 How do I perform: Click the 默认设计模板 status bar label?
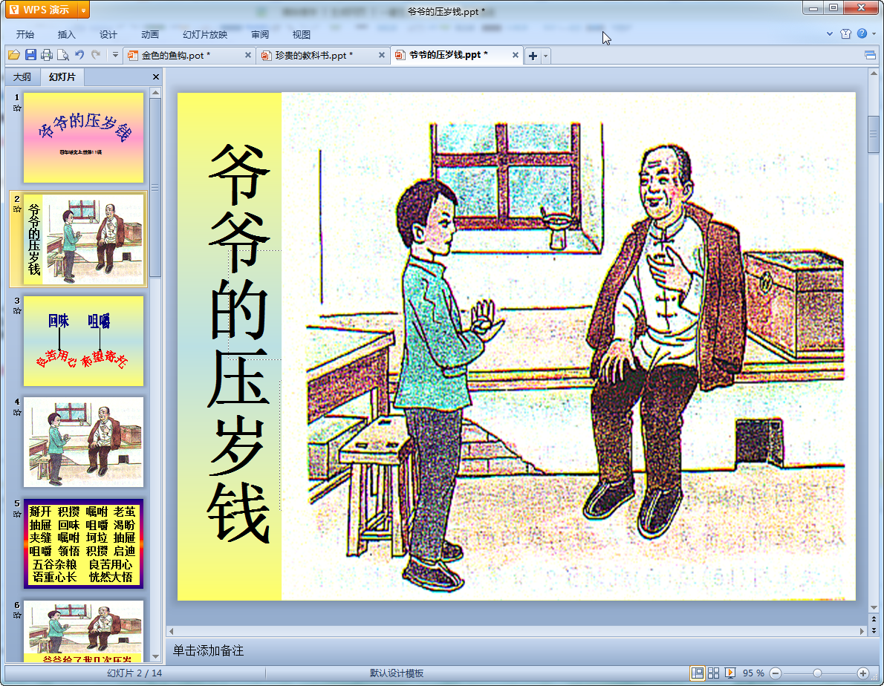click(x=397, y=673)
